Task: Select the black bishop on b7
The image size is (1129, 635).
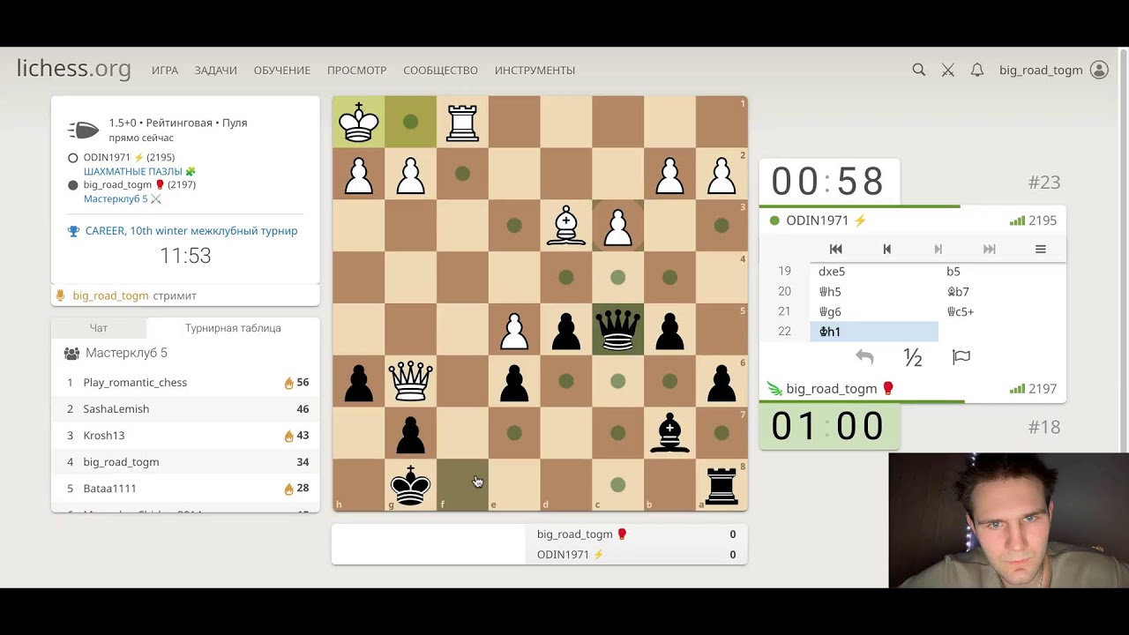Action: pyautogui.click(x=670, y=434)
